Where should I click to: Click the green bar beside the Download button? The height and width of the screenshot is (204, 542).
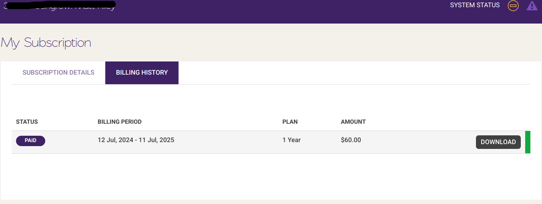(x=528, y=142)
